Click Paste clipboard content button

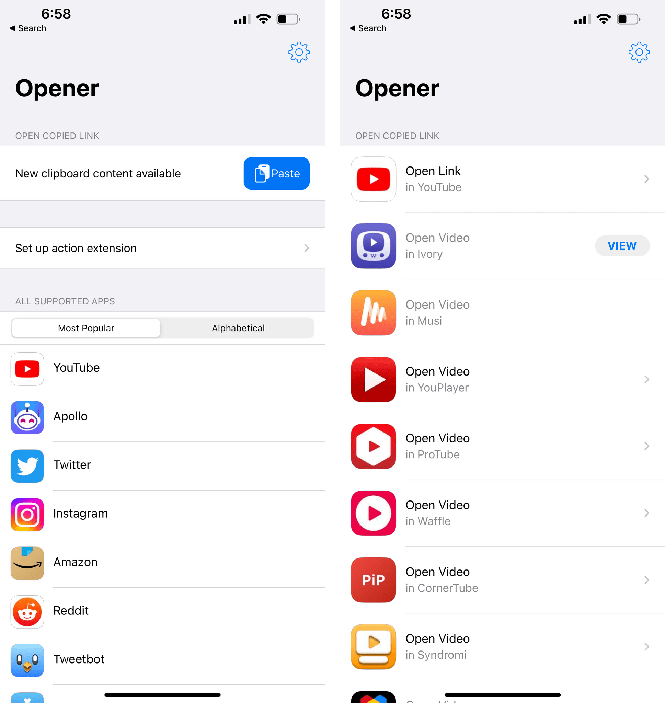[x=276, y=173]
